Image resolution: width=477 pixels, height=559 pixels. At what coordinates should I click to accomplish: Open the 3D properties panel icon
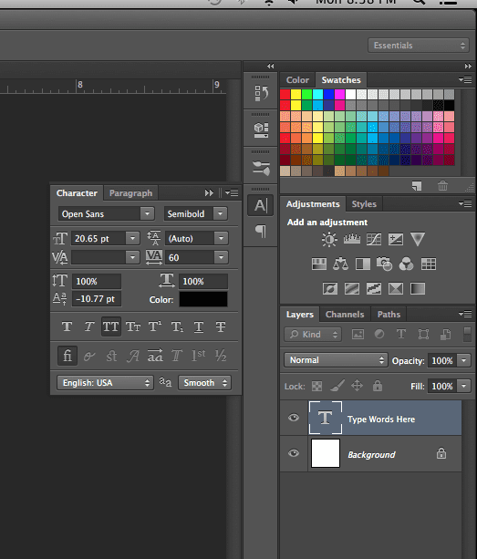(x=262, y=130)
